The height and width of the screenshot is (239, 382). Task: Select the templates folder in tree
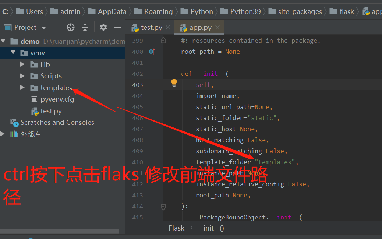click(x=56, y=88)
